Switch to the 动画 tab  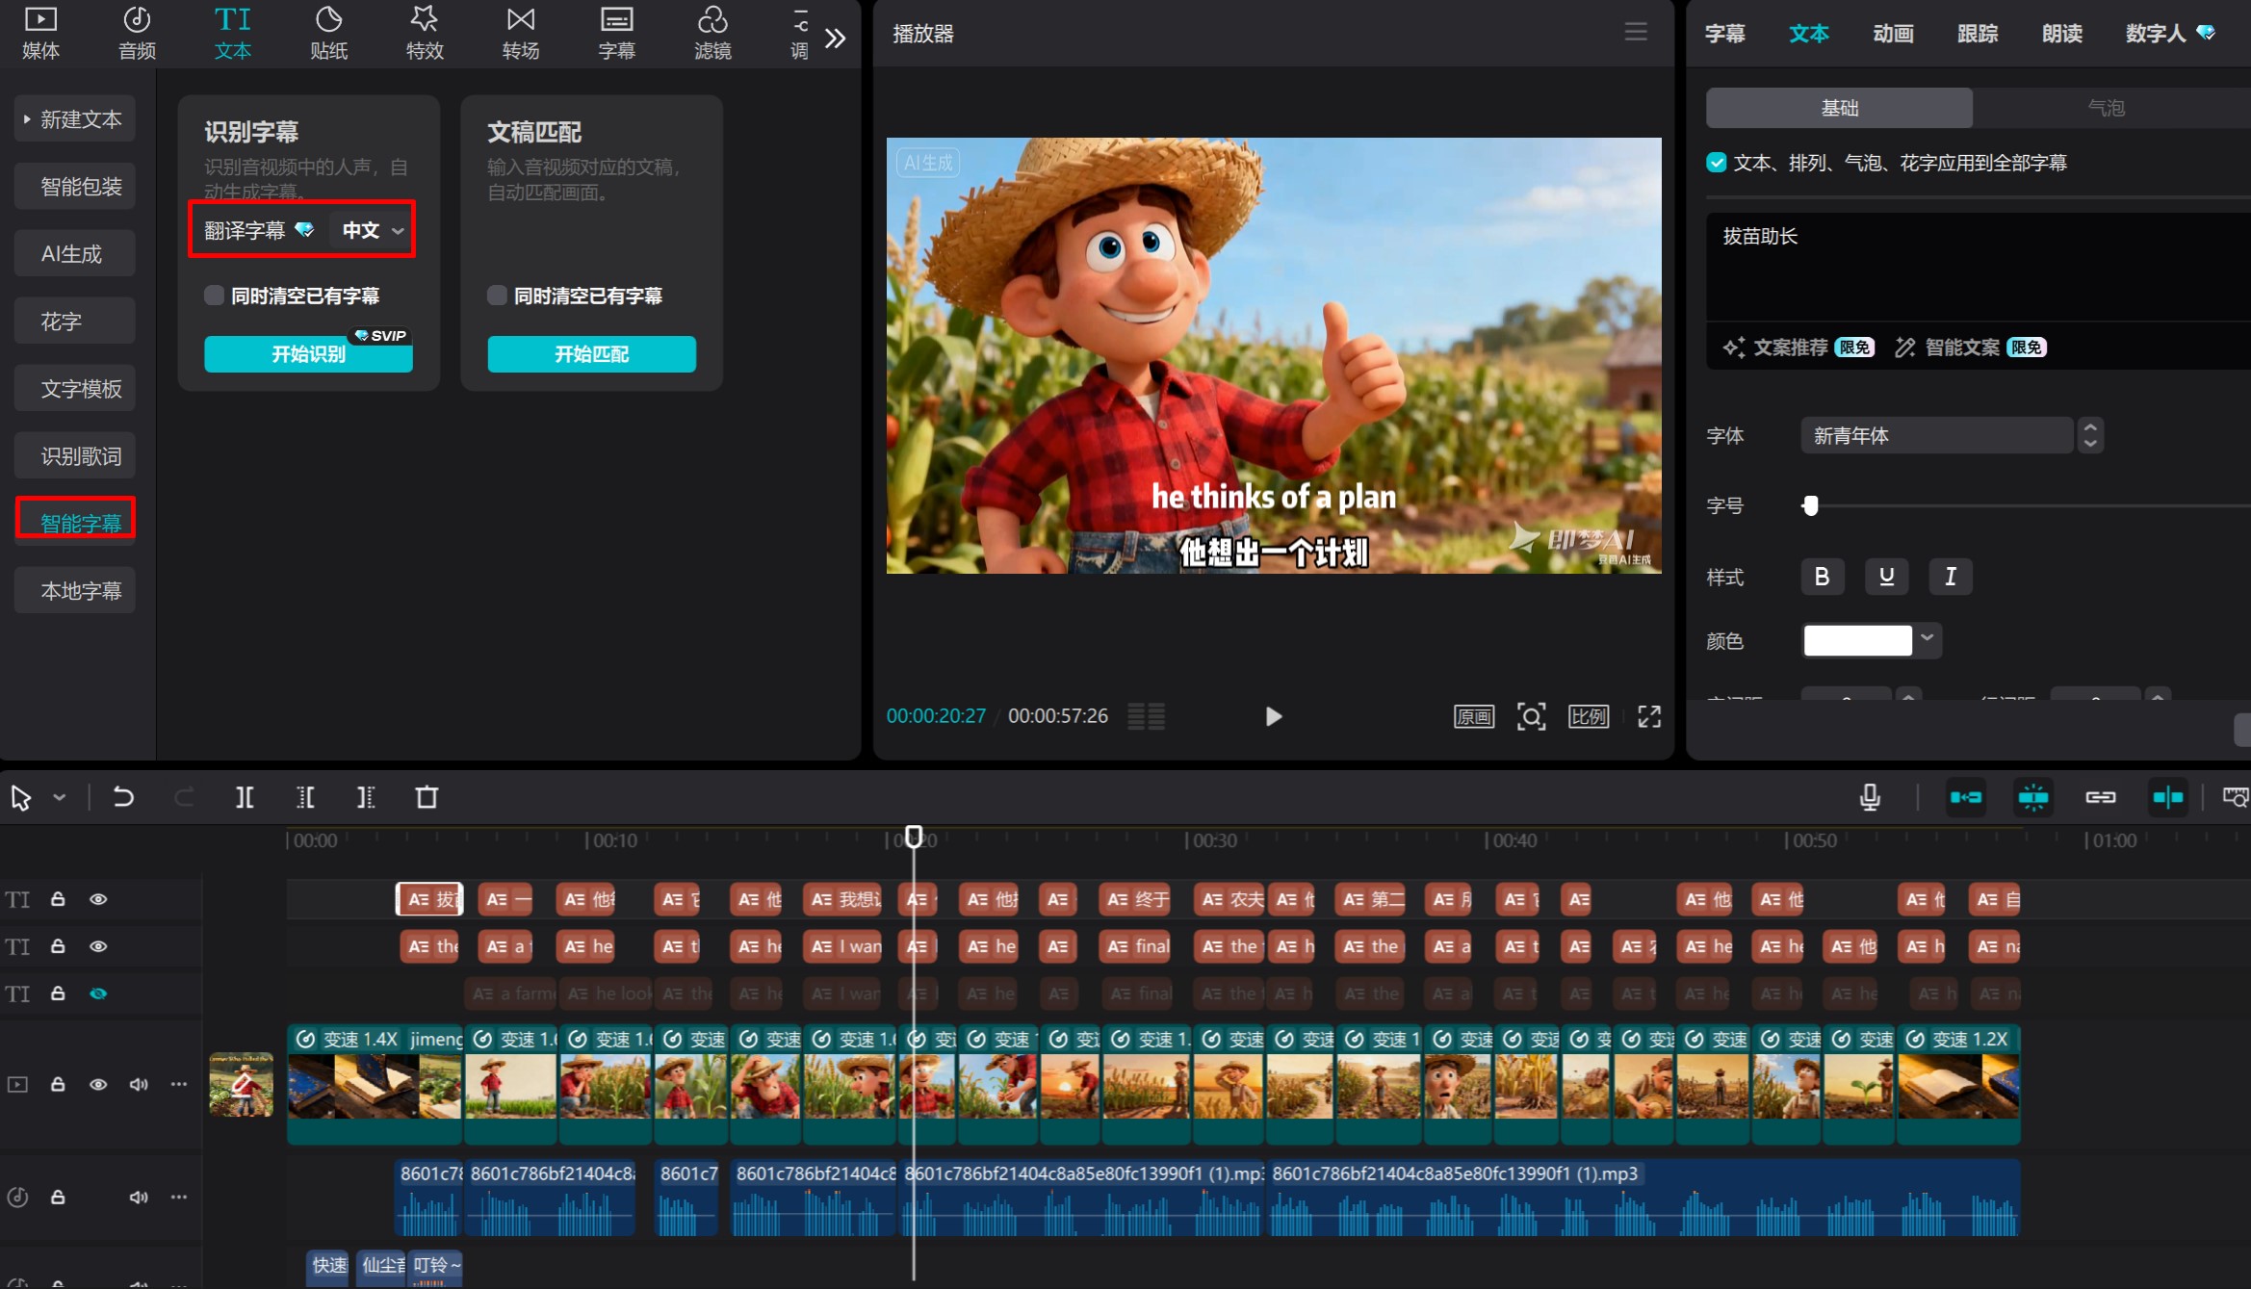pyautogui.click(x=1892, y=34)
